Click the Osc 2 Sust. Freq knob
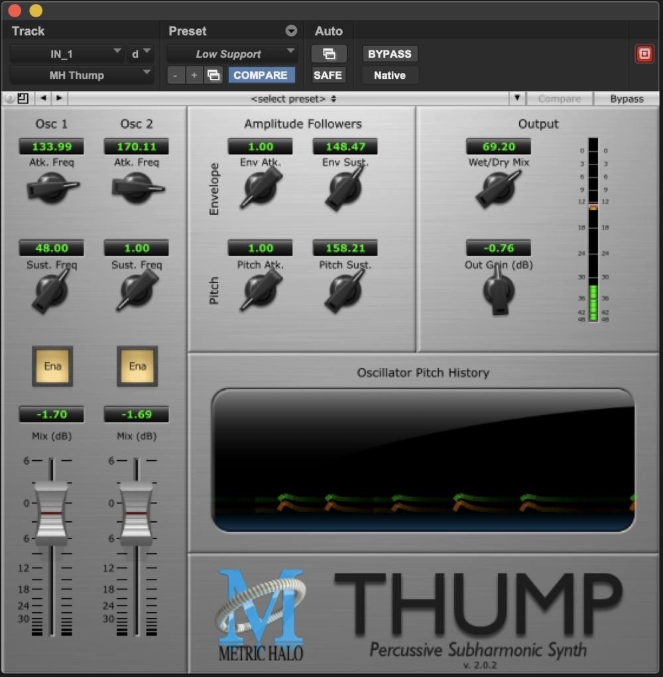Screen dimensions: 663x677 click(x=137, y=290)
